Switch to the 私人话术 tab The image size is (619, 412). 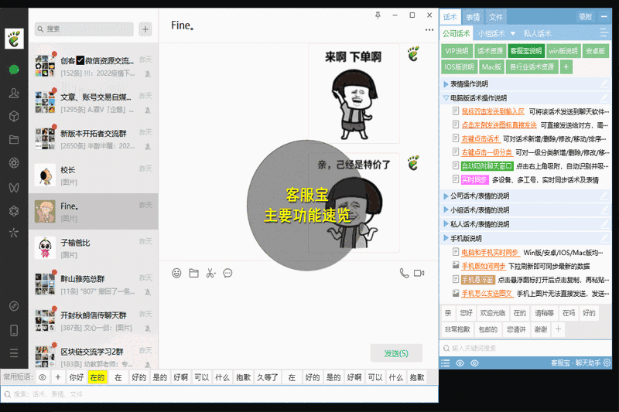tap(537, 34)
